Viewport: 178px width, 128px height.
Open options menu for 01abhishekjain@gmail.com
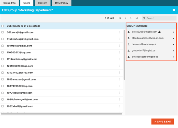tap(119, 39)
